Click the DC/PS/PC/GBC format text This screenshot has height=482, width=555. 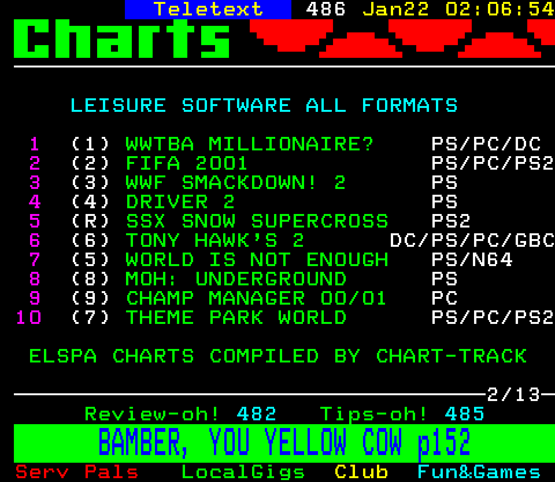(x=472, y=240)
